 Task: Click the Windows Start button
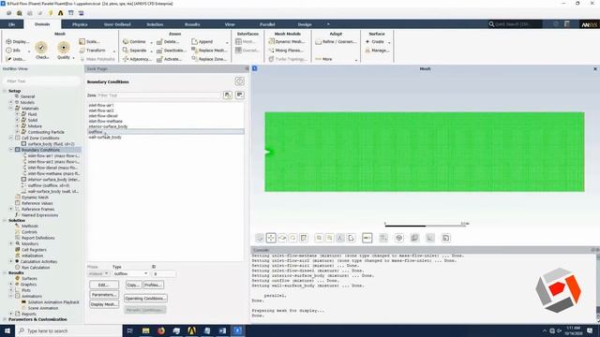[7, 330]
